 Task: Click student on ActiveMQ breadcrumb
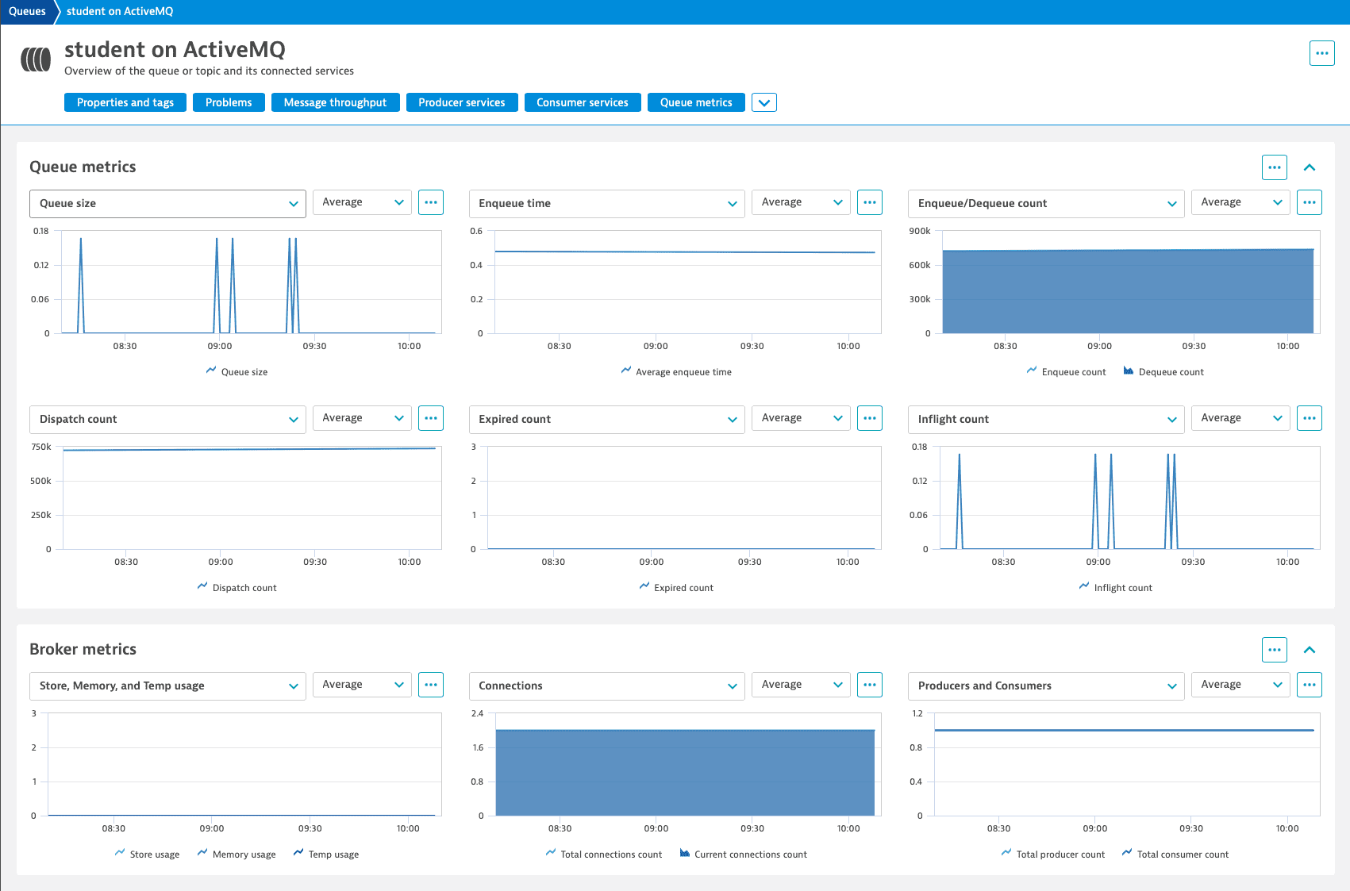pos(120,11)
